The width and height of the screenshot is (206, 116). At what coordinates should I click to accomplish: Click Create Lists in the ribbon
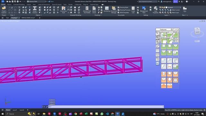tap(133, 10)
